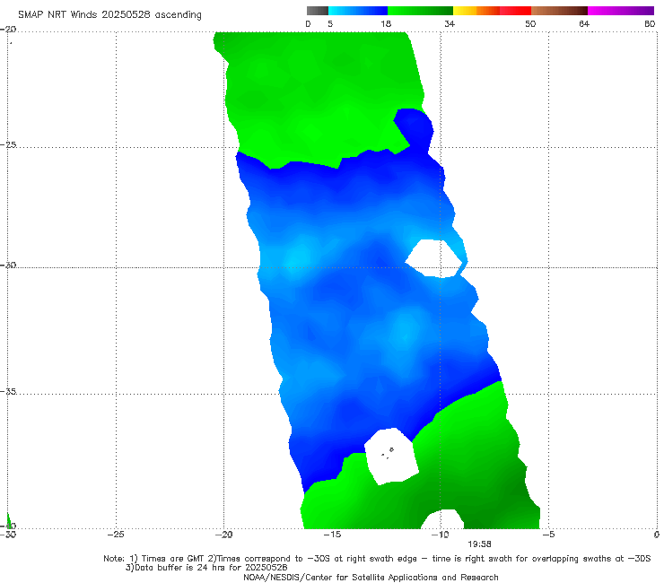
Task: Click the longitude label '-20' on the bottom axis
Action: coord(223,535)
